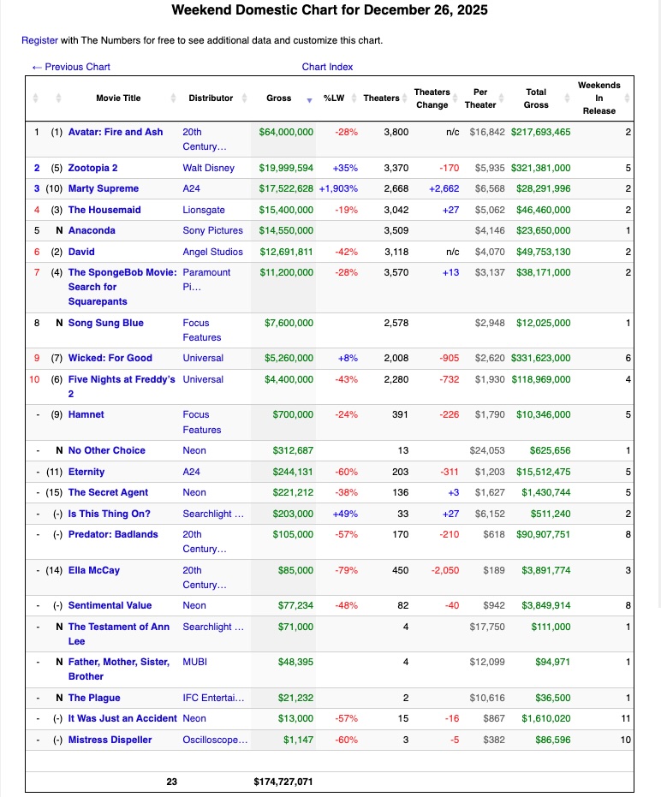Image resolution: width=661 pixels, height=797 pixels.
Task: Click the Angel Studios distributor link
Action: (212, 252)
